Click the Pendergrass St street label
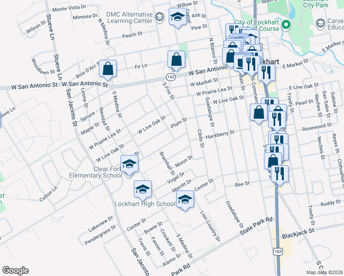The image size is (344, 276). pyautogui.click(x=100, y=235)
